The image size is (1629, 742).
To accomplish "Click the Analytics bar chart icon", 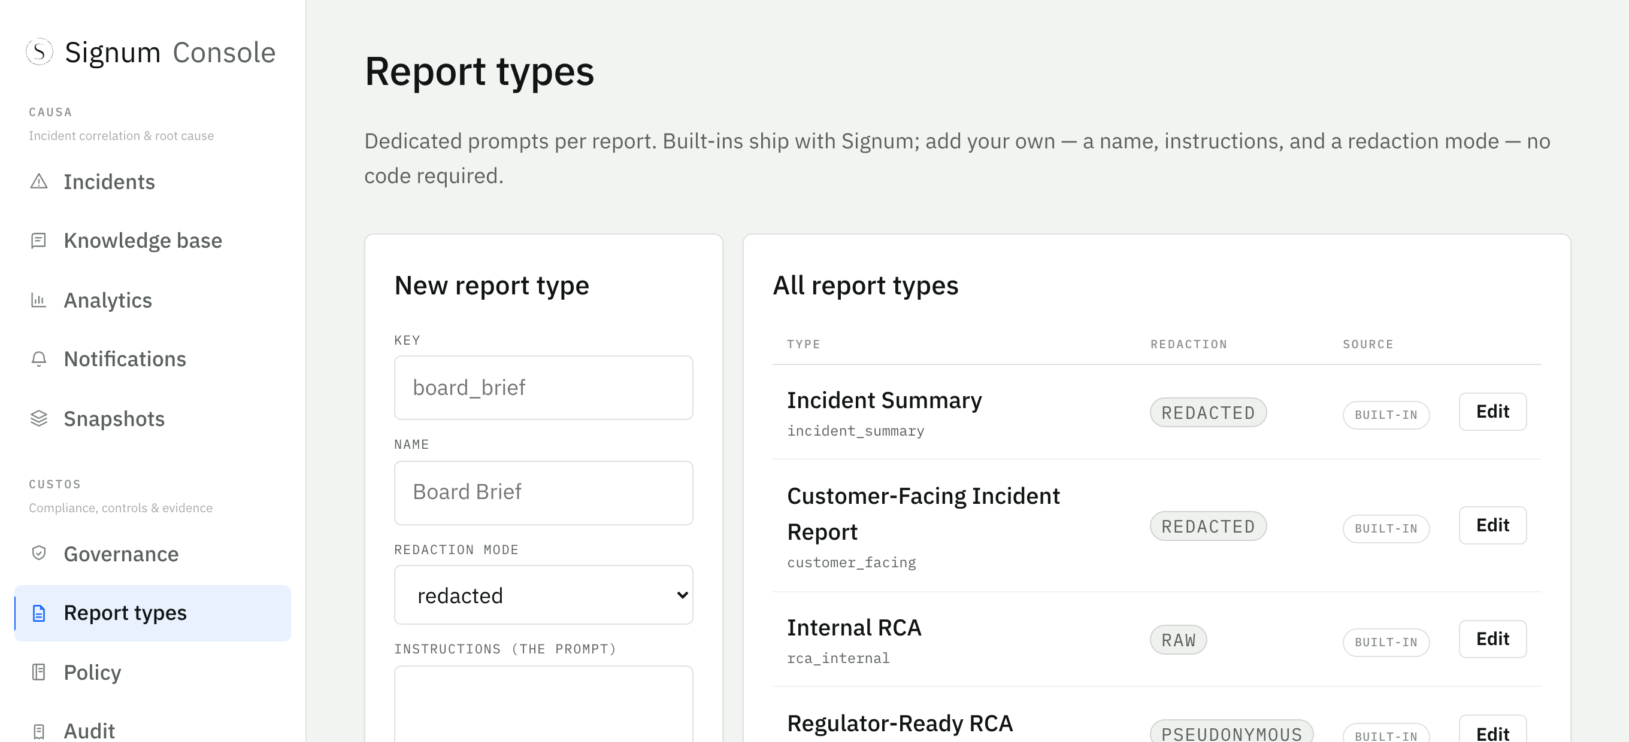I will 38,300.
